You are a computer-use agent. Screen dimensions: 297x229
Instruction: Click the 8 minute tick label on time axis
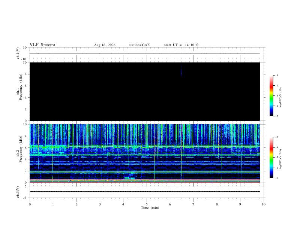point(217,204)
